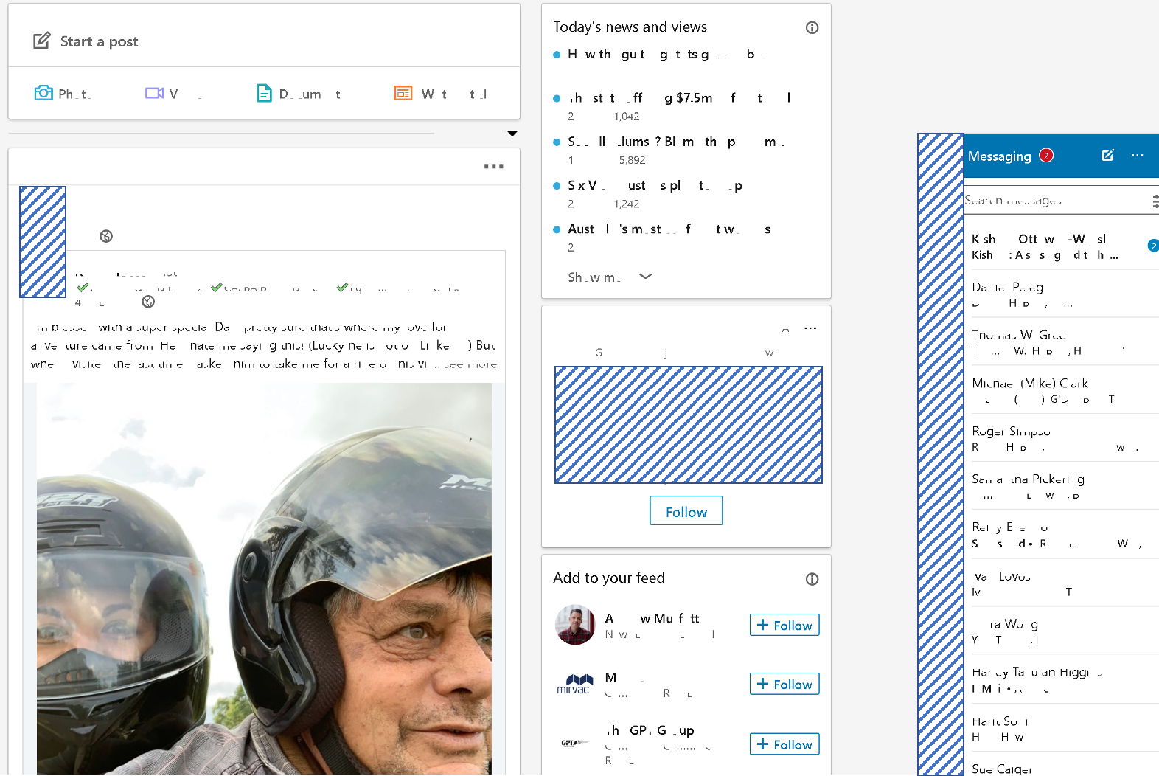Click the globe icon in the shared post

point(148,302)
